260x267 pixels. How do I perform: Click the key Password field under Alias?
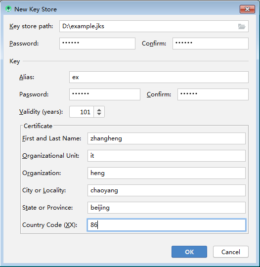point(105,94)
